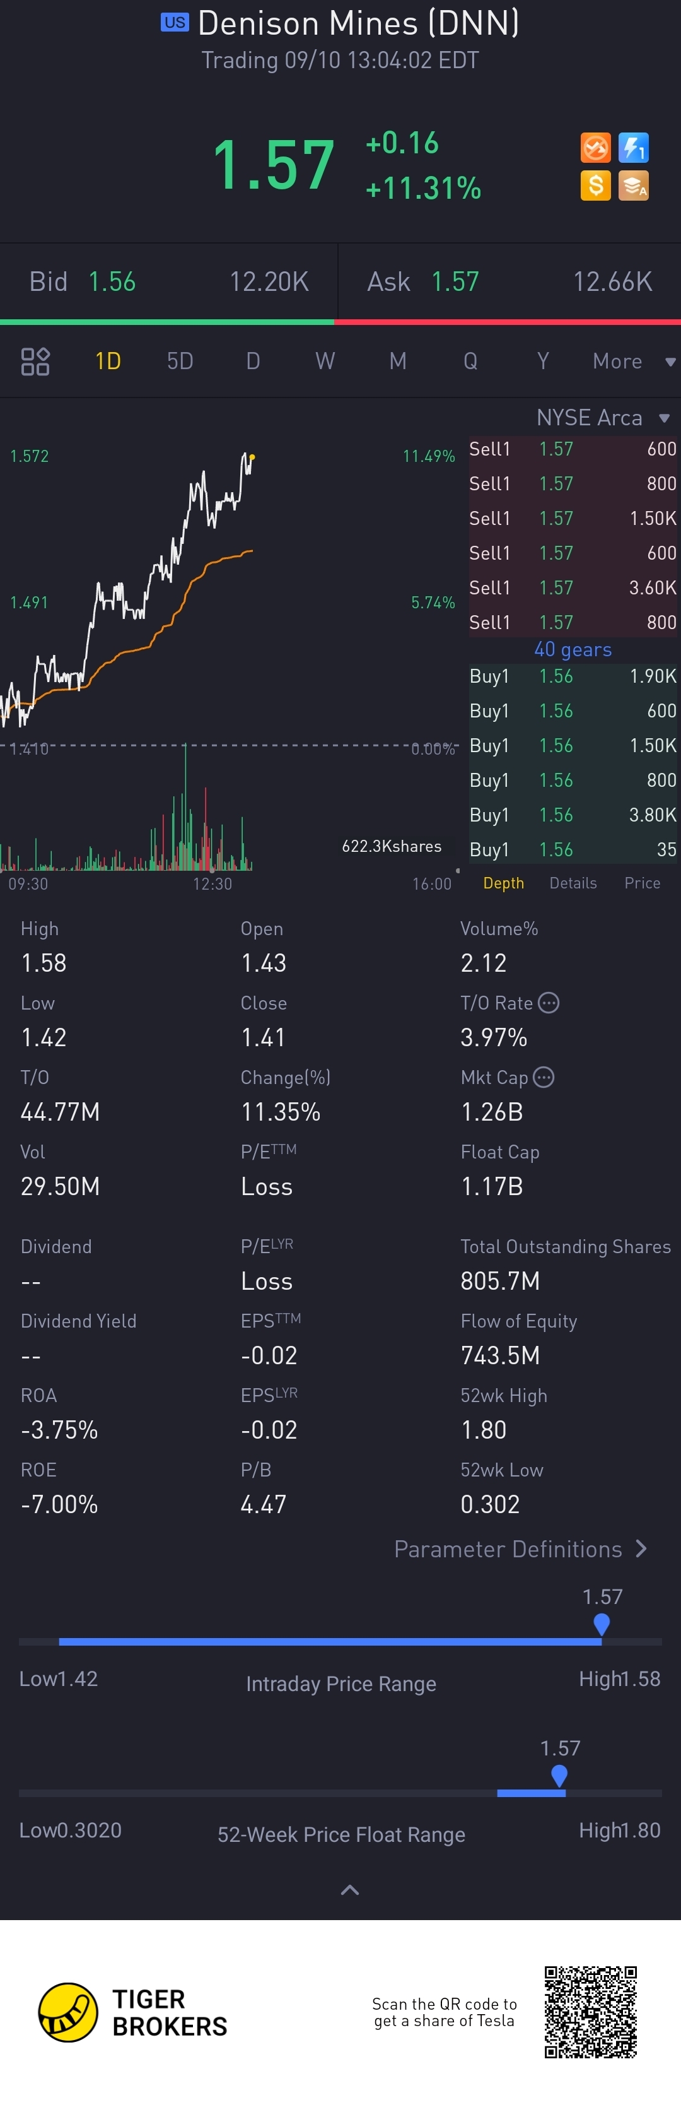
Task: Tap the 52-Week Price Float Range marker
Action: (559, 1775)
